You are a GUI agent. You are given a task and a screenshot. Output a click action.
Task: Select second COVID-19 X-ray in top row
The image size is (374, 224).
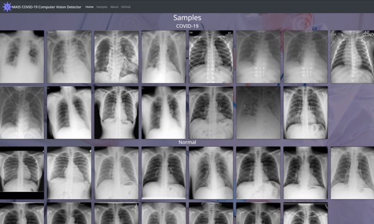[x=69, y=57]
